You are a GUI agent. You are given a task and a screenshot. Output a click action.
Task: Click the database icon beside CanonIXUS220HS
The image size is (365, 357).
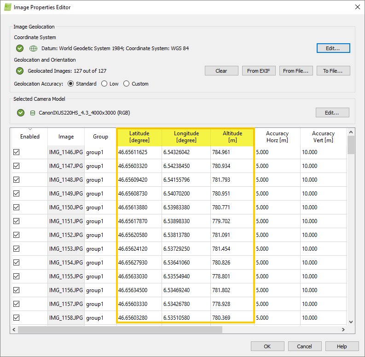[33, 113]
